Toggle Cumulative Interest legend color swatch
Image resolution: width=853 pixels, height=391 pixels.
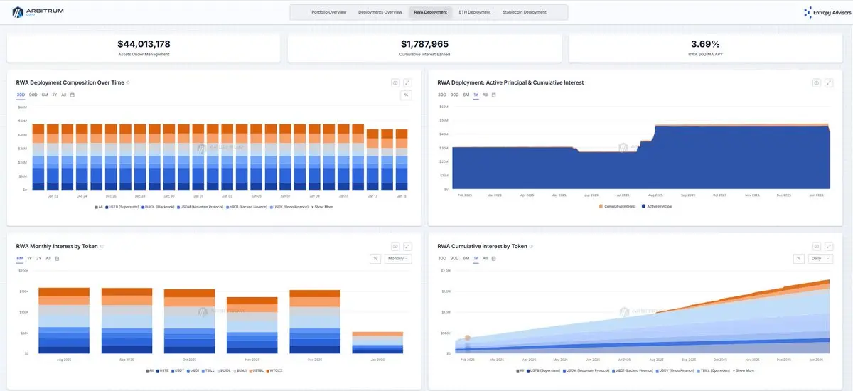[602, 206]
